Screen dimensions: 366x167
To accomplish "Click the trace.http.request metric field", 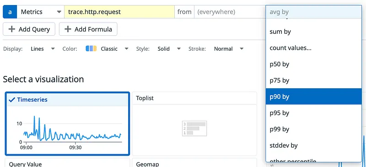I will tap(119, 12).
